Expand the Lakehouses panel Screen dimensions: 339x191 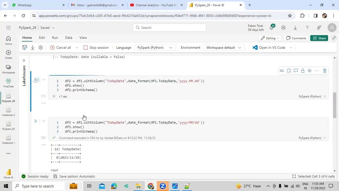click(x=24, y=60)
